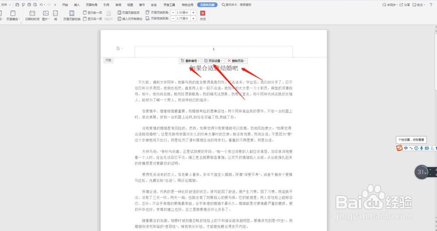Open the 删除页码 delete page number dropdown

[x=236, y=61]
